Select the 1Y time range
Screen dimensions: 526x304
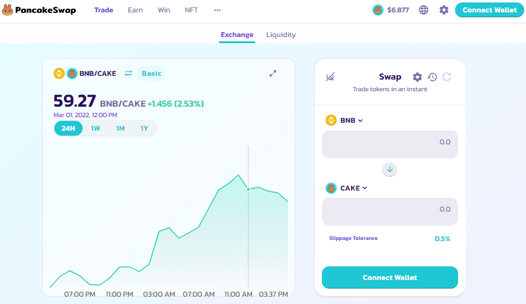pyautogui.click(x=144, y=128)
